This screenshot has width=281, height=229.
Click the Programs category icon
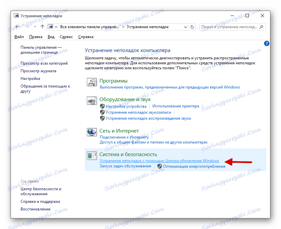pyautogui.click(x=92, y=82)
